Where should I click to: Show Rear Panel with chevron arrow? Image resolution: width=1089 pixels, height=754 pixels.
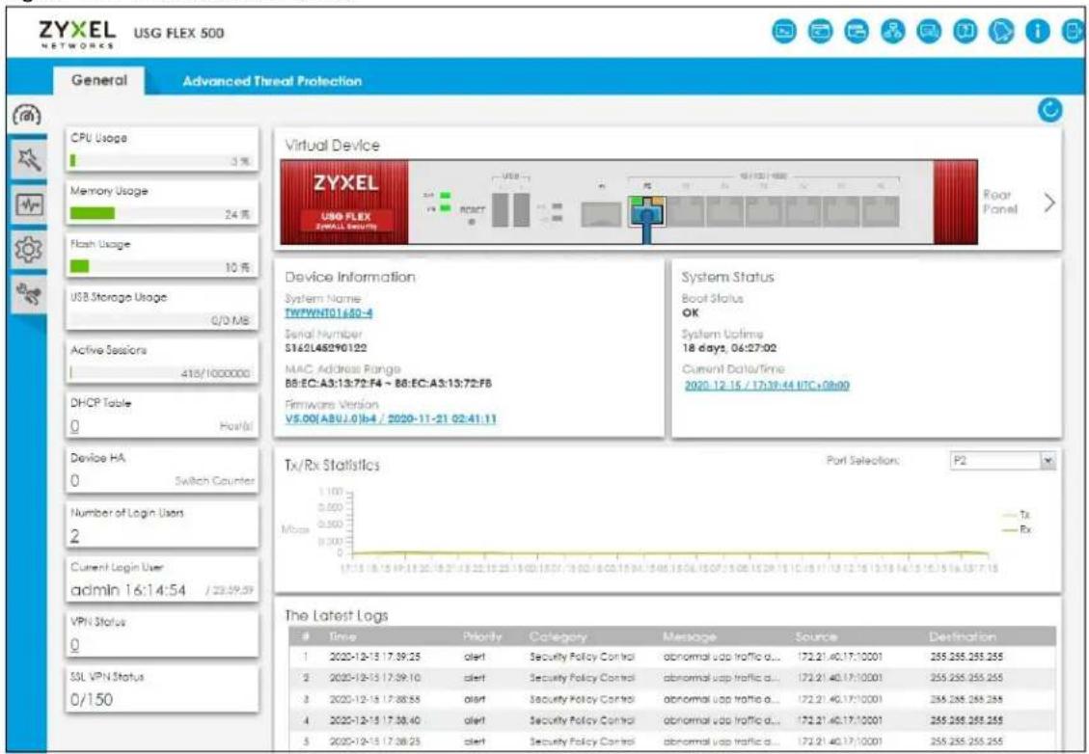click(x=1049, y=202)
